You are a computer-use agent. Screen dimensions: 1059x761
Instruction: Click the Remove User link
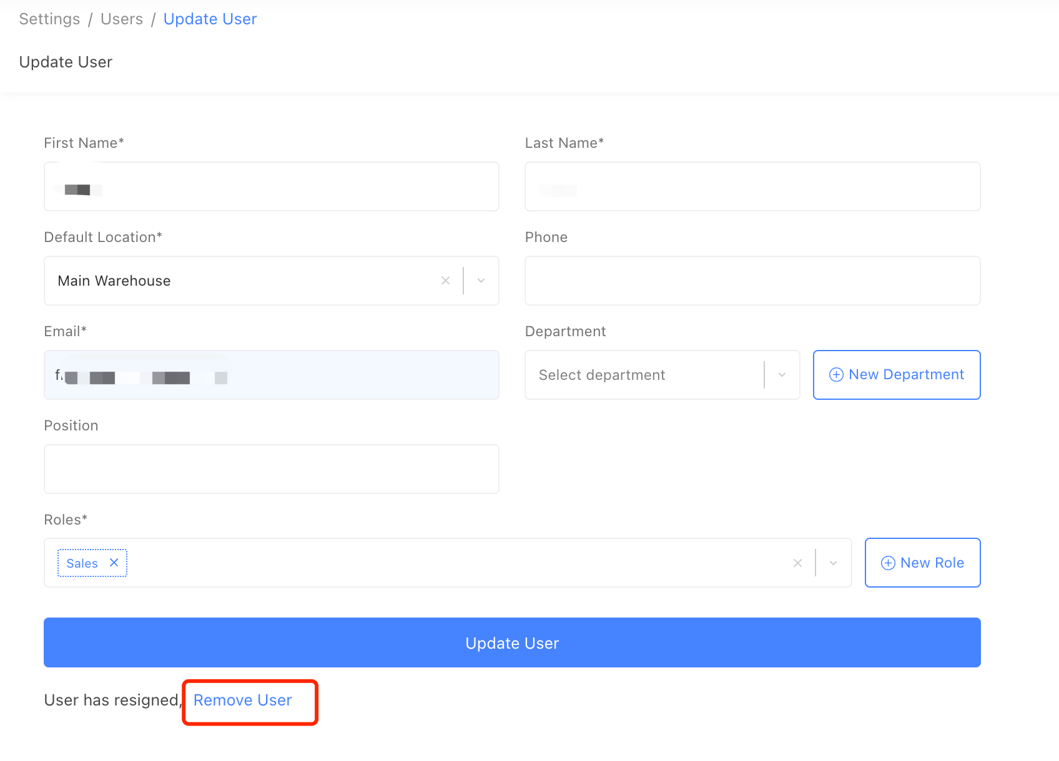coord(242,700)
